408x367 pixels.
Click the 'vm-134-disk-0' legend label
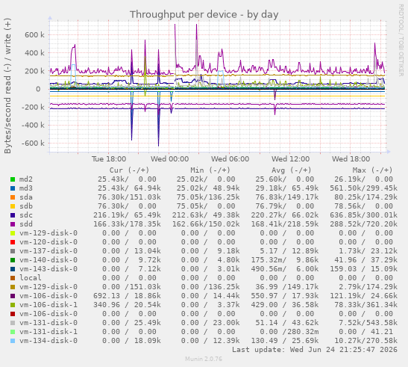point(48,341)
